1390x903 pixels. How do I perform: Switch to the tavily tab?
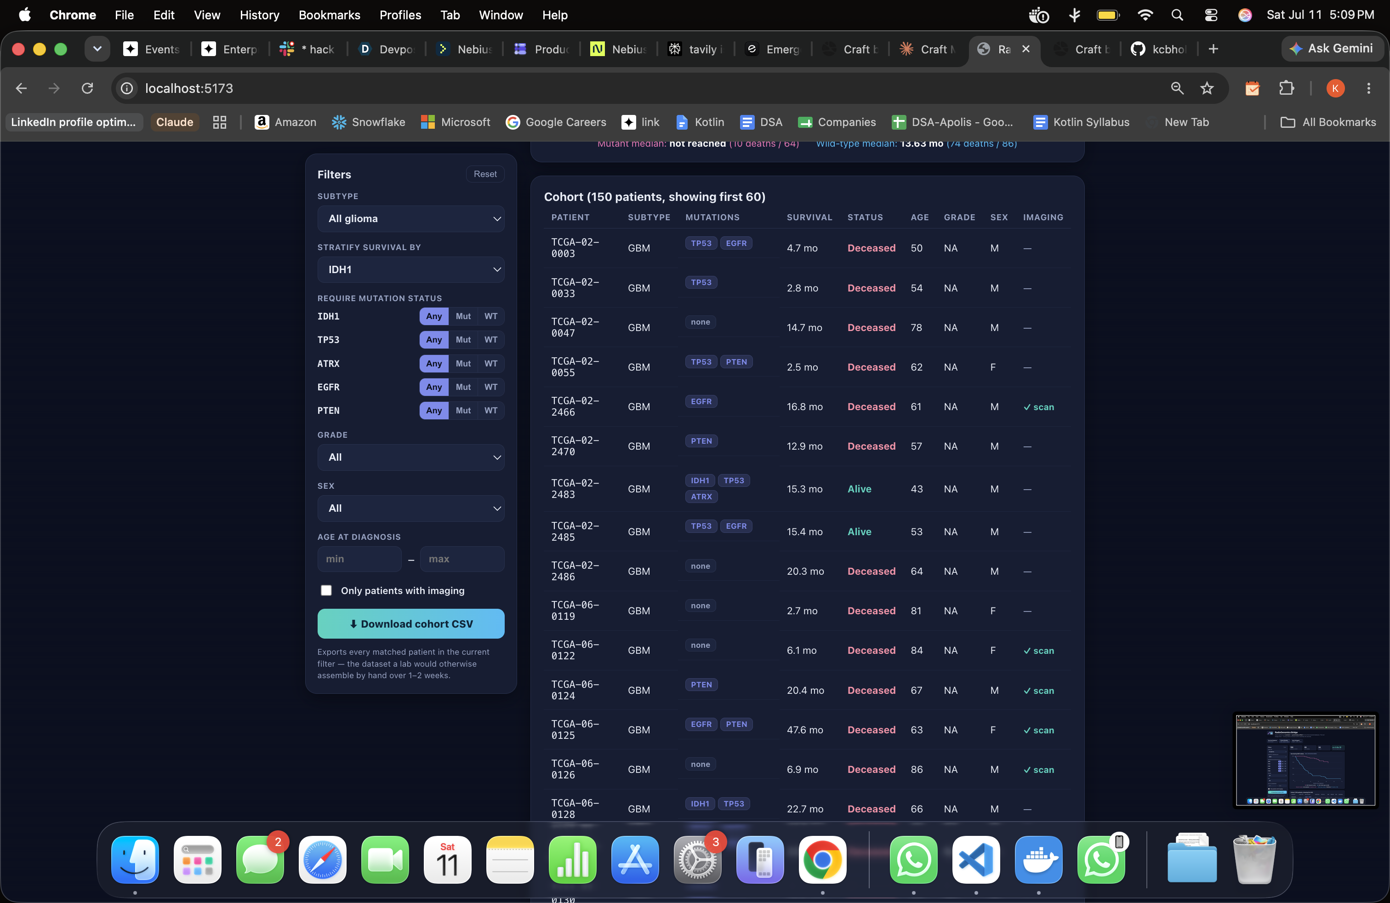[x=695, y=49]
